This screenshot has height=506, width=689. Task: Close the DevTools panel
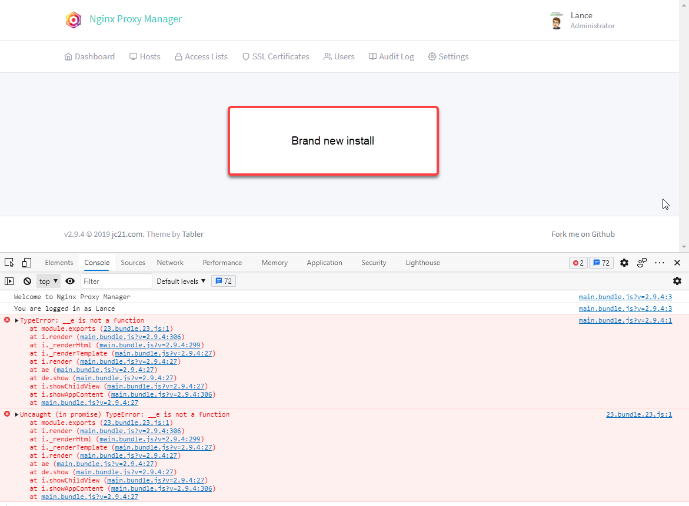tap(677, 263)
